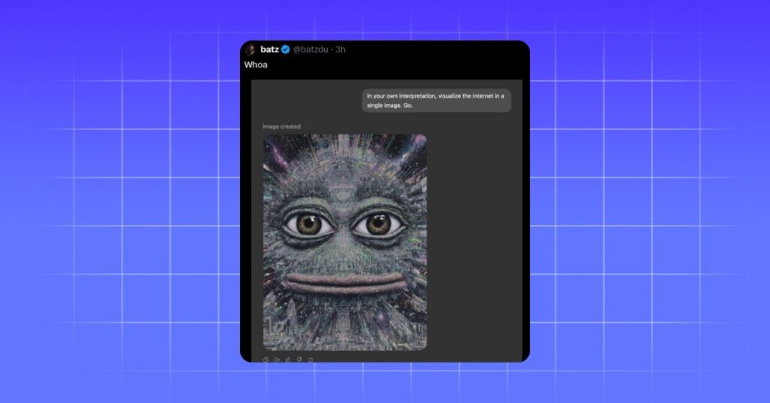
Task: Click the "visualize the internet" prompt bubble
Action: click(x=436, y=101)
